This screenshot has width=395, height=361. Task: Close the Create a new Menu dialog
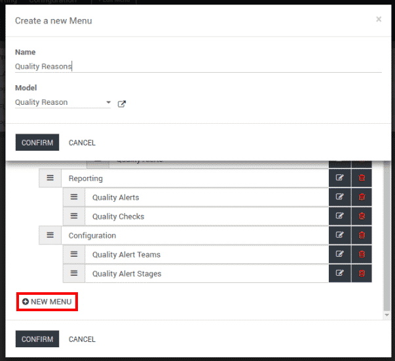[379, 20]
